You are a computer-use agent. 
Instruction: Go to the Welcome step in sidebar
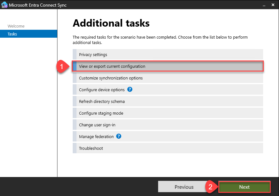[x=16, y=26]
